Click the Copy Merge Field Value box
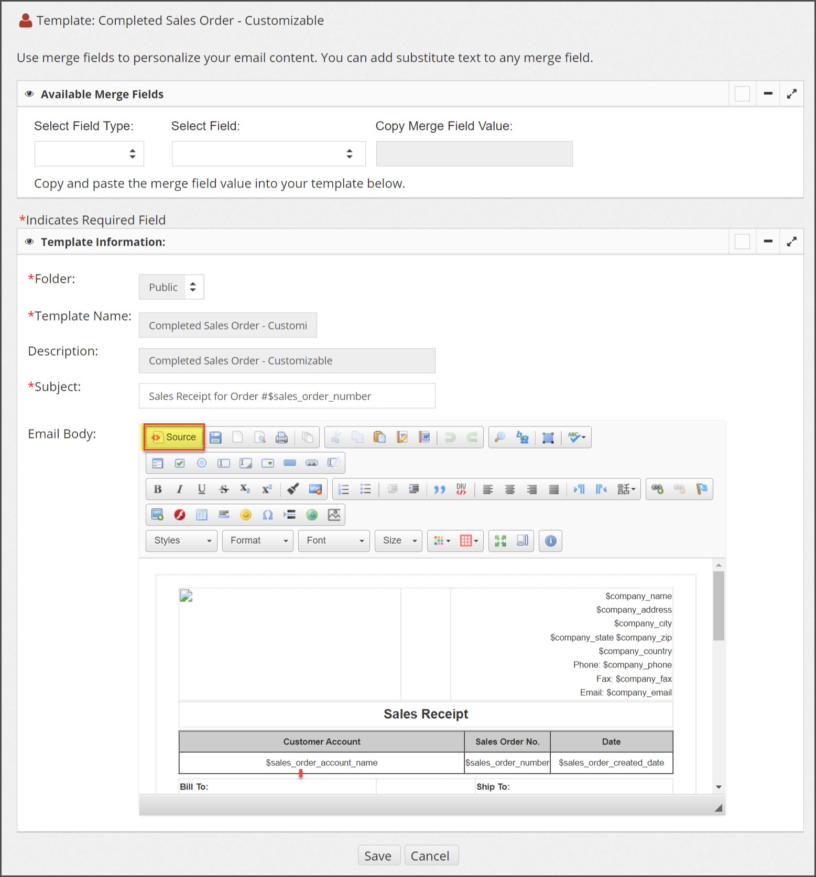 [x=474, y=154]
